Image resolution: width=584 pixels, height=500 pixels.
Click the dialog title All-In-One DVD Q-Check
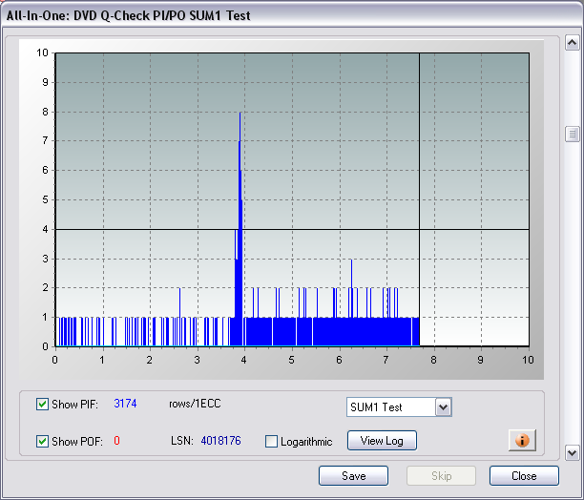click(129, 15)
